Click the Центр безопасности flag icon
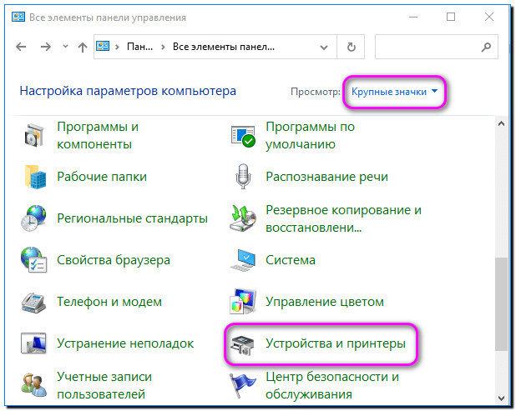The width and height of the screenshot is (516, 411). 242,385
